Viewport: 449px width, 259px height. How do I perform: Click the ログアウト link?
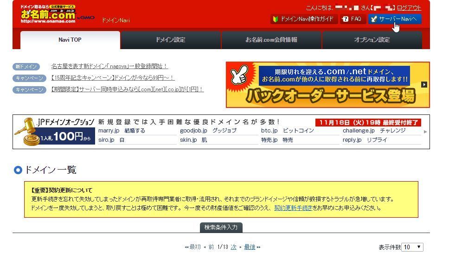(x=409, y=8)
